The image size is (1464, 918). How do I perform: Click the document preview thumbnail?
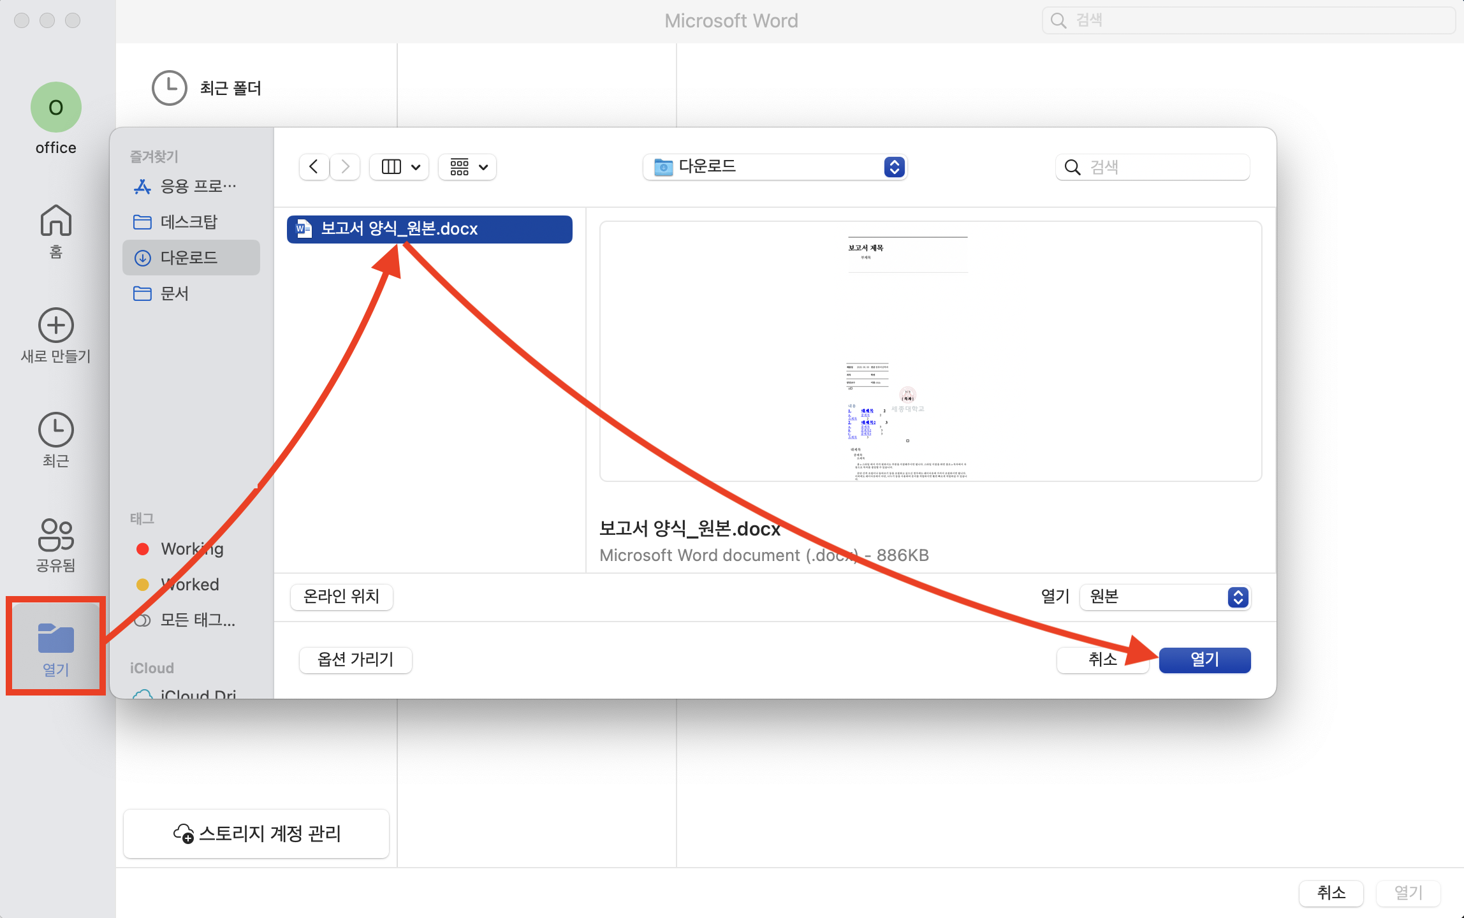930,351
